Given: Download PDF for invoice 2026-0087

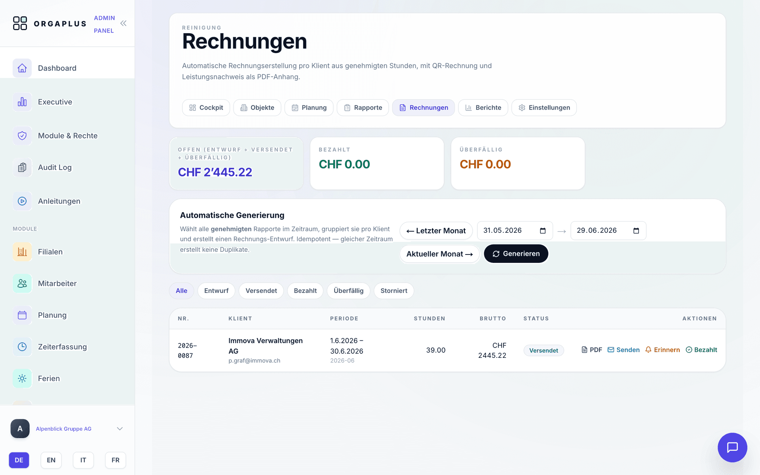Looking at the screenshot, I should click(592, 350).
